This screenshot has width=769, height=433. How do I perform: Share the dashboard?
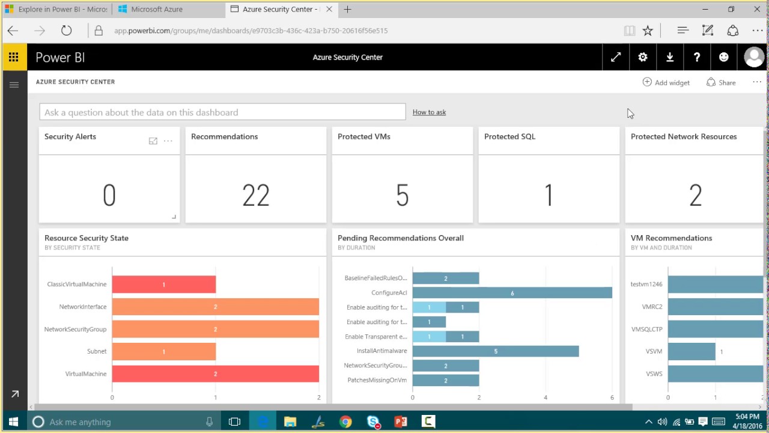(x=721, y=82)
